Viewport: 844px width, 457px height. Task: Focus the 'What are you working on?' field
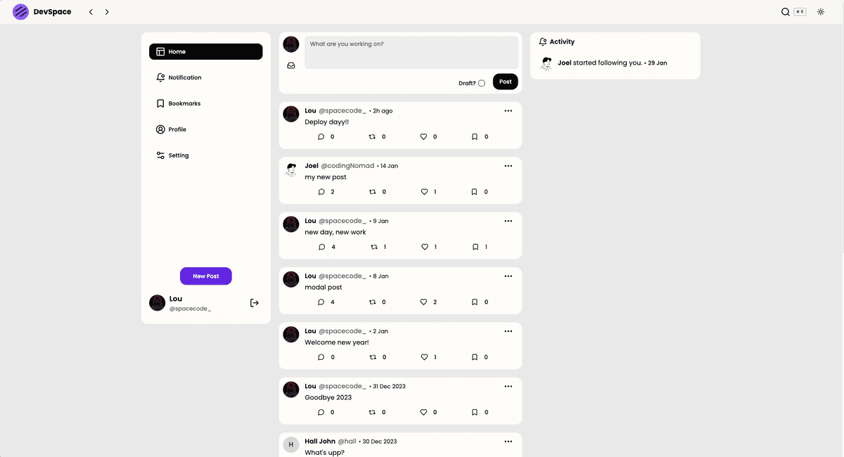[411, 53]
